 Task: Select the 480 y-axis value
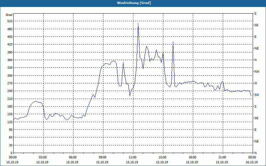10,29
